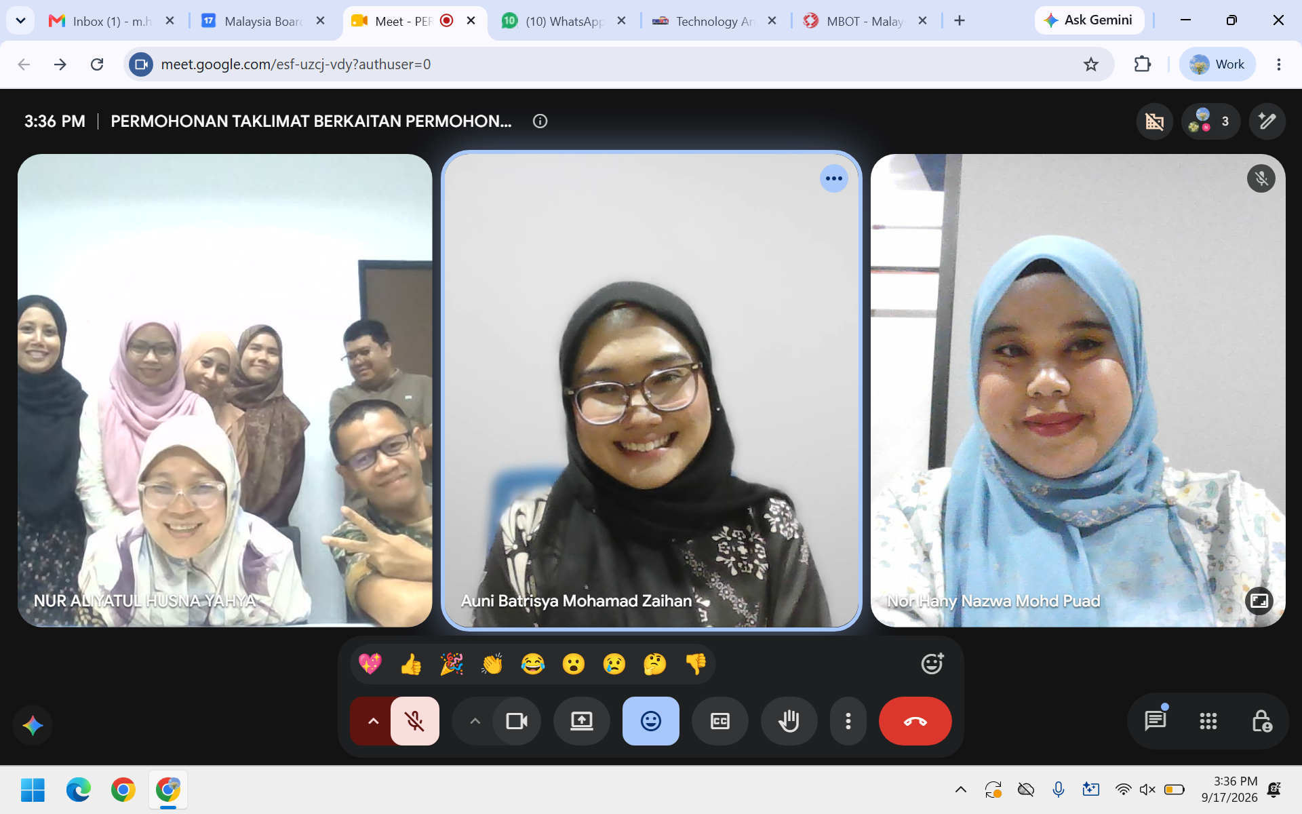
Task: Open the chat with everyone panel
Action: pos(1156,721)
